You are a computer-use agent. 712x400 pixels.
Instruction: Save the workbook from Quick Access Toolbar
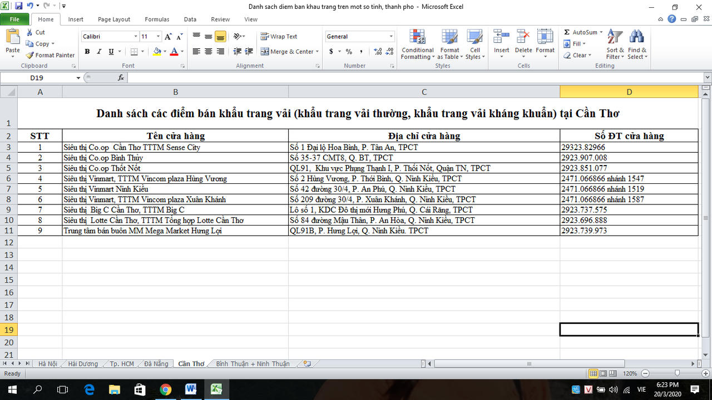pyautogui.click(x=18, y=6)
